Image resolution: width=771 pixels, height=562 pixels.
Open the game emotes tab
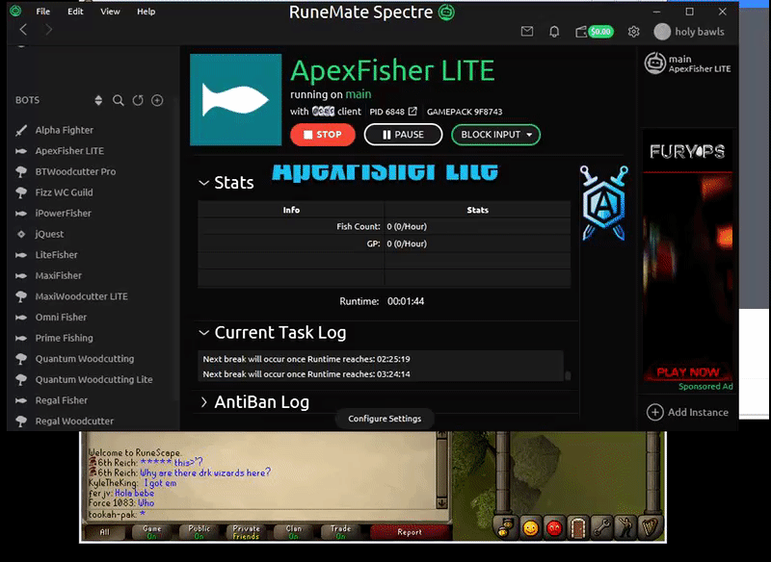coord(625,528)
